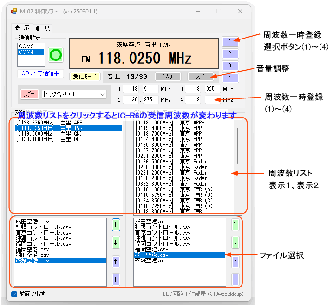Click the blue down arrow beside right file list

[235, 279]
